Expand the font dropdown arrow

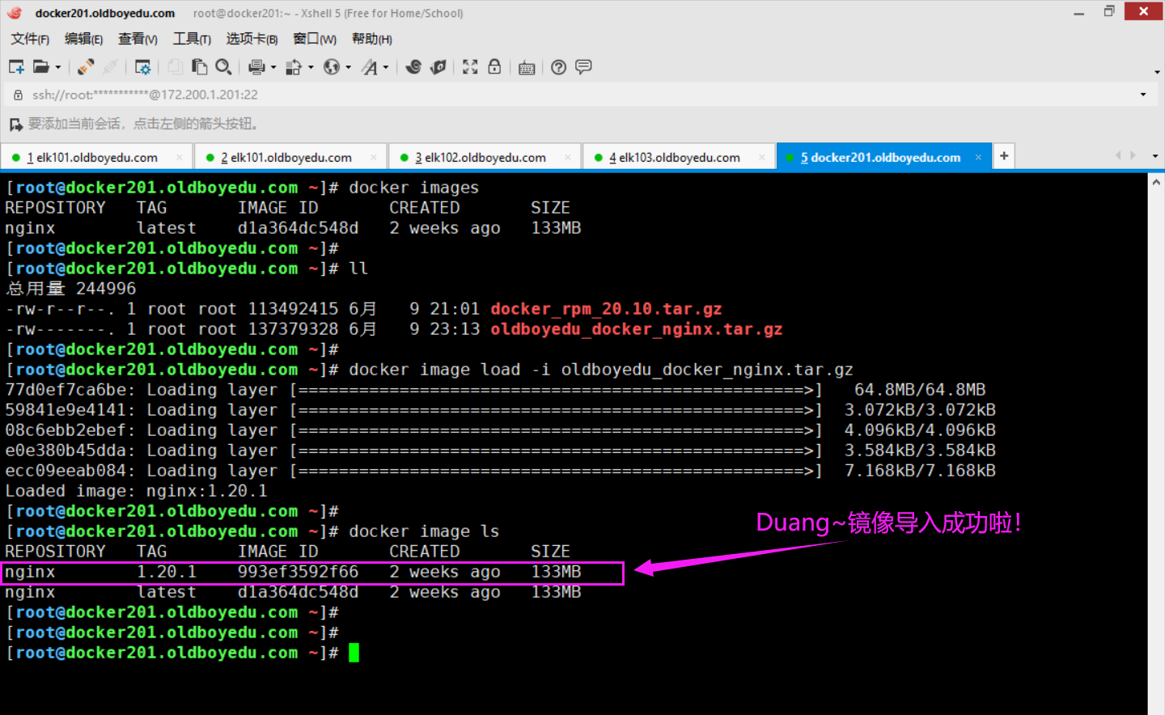(x=386, y=67)
